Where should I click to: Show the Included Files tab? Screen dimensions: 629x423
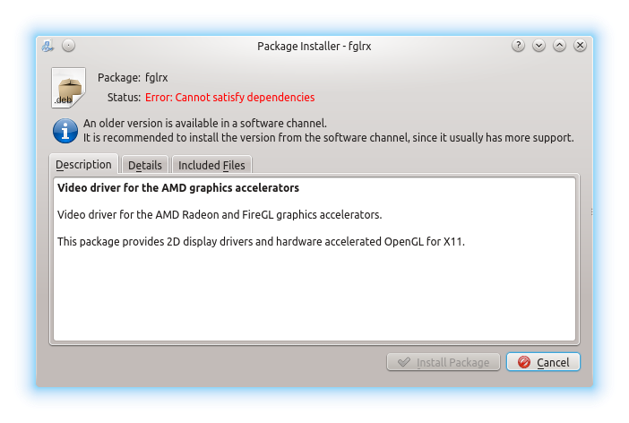(x=211, y=165)
